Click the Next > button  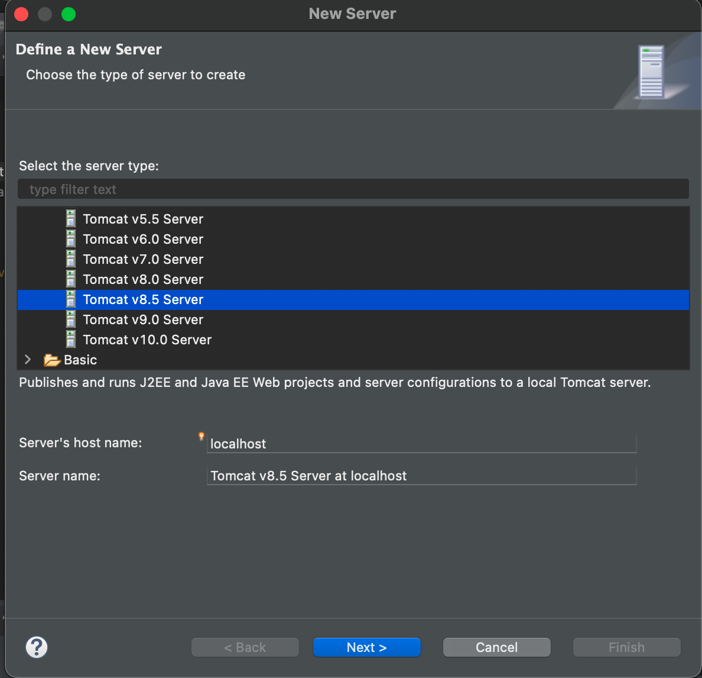point(367,647)
